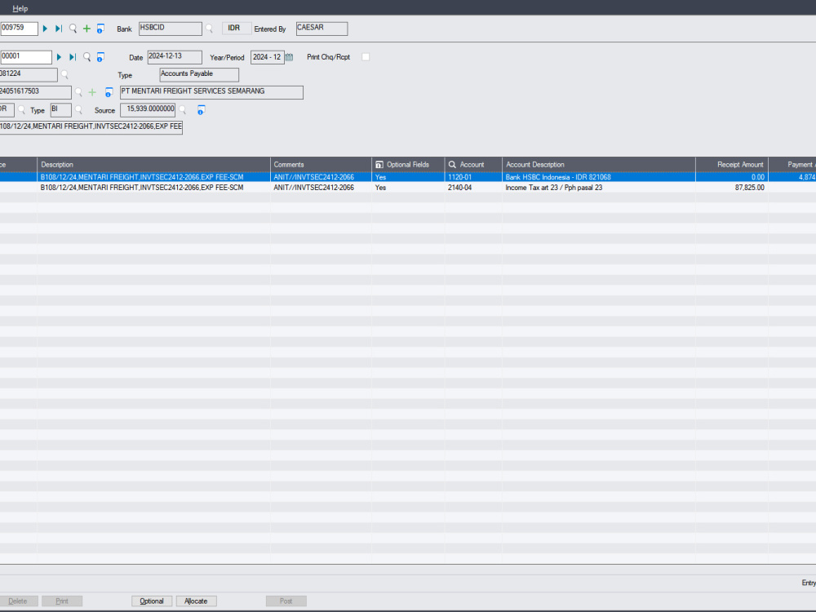Click into the batch number field 009759
Screen dimensions: 816x612
point(19,29)
